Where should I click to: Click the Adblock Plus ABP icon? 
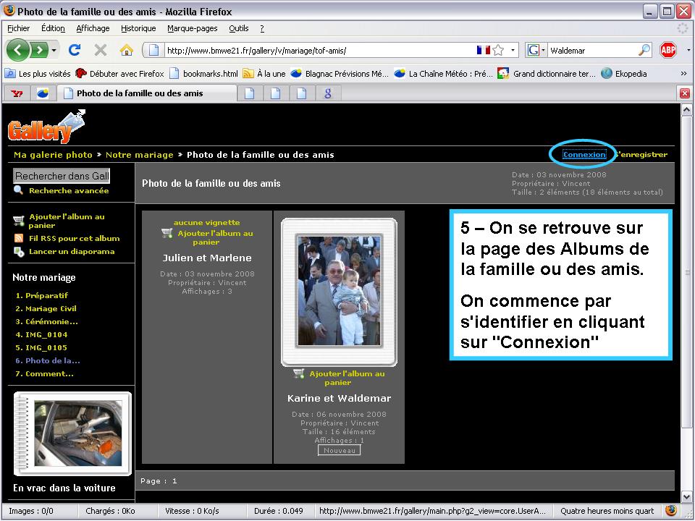coord(667,50)
